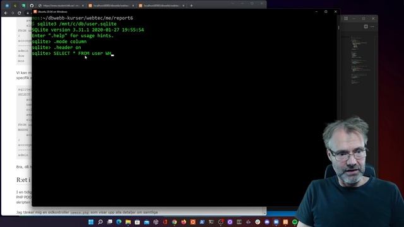Open Discord from the taskbar

(267, 222)
